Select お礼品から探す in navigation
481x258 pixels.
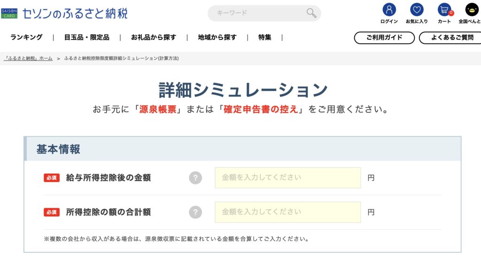154,38
